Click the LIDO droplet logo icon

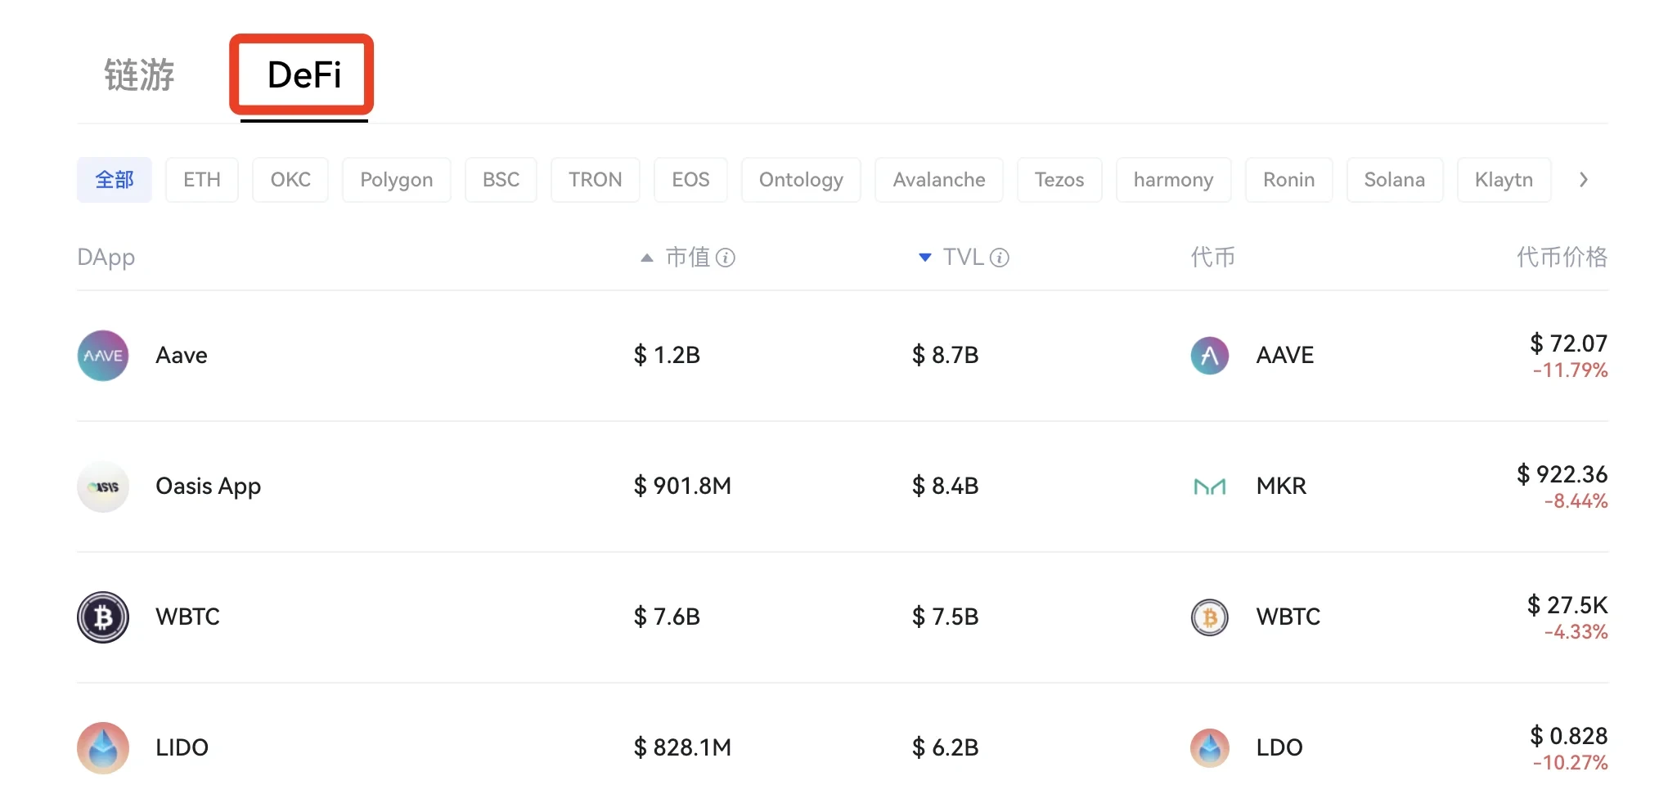103,747
